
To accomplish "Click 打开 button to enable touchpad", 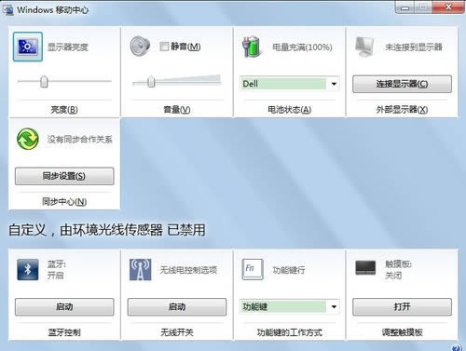I will [402, 307].
